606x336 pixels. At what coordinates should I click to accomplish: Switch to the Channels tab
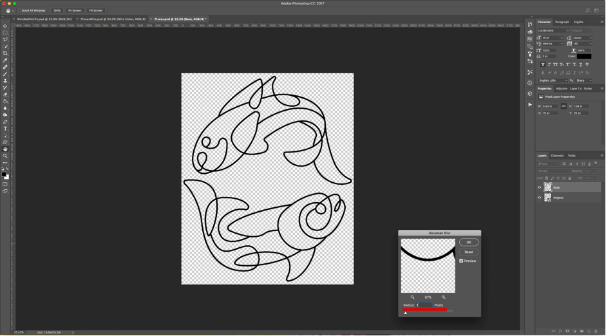(557, 156)
